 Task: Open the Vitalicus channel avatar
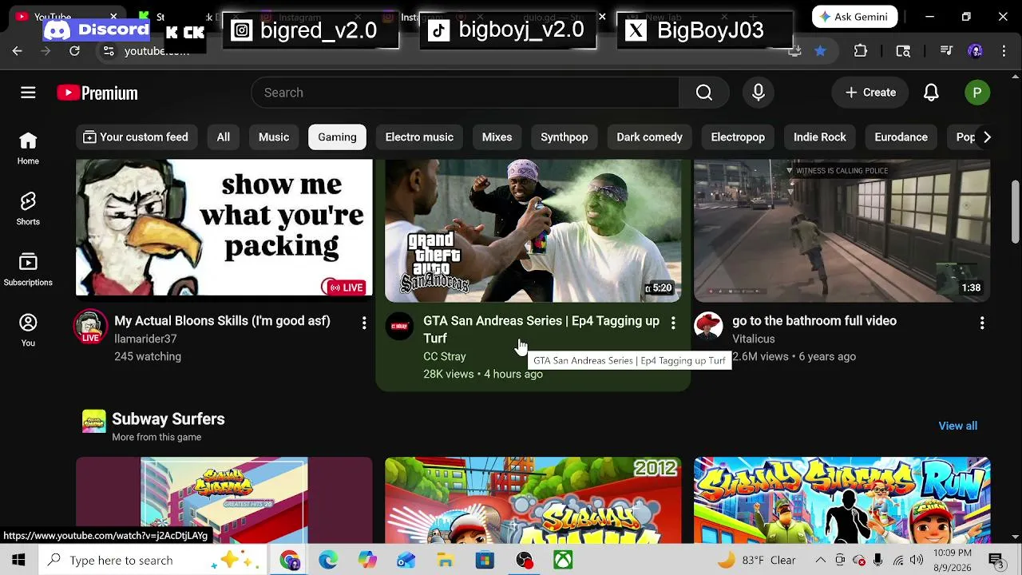[x=708, y=326]
